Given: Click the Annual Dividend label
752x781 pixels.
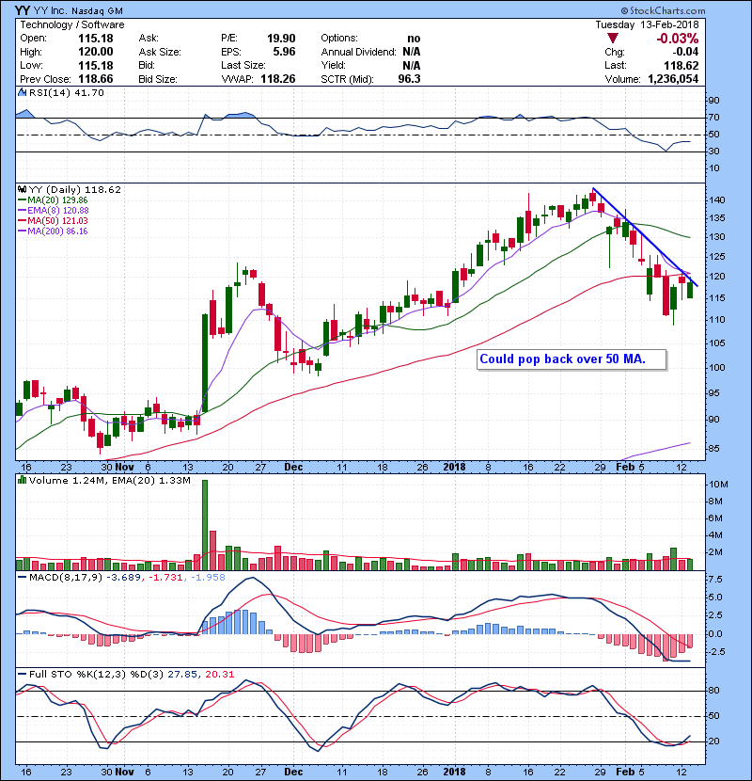Looking at the screenshot, I should (358, 52).
